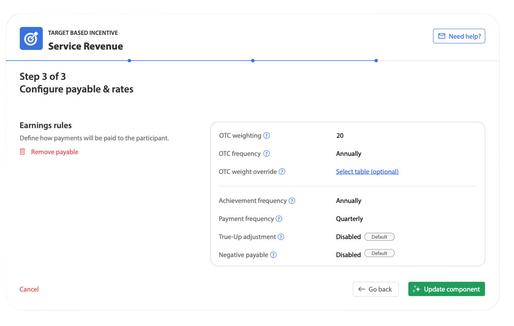514x326 pixels.
Task: Open the OTC frequency Annually selector
Action: coord(349,153)
